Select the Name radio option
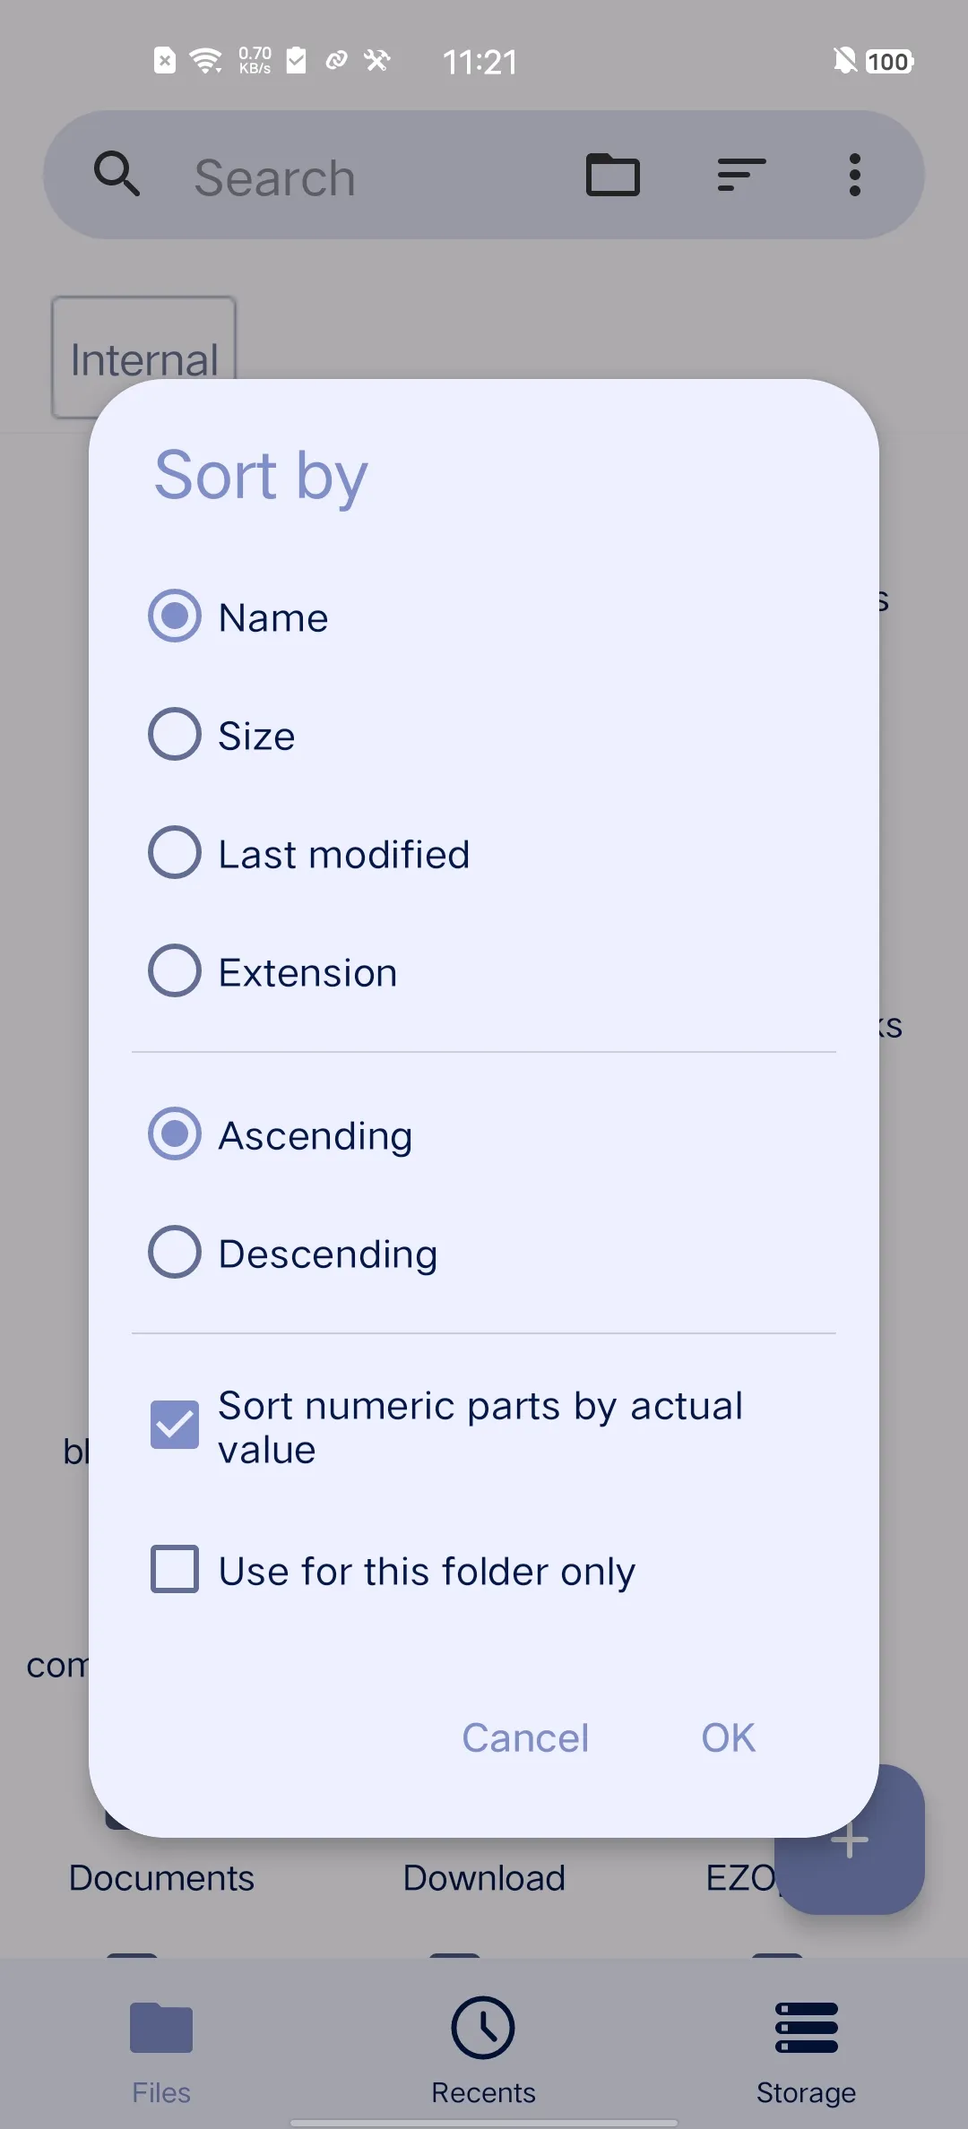The height and width of the screenshot is (2129, 968). 175,616
